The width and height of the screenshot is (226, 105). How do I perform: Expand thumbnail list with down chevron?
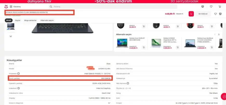[11, 36]
